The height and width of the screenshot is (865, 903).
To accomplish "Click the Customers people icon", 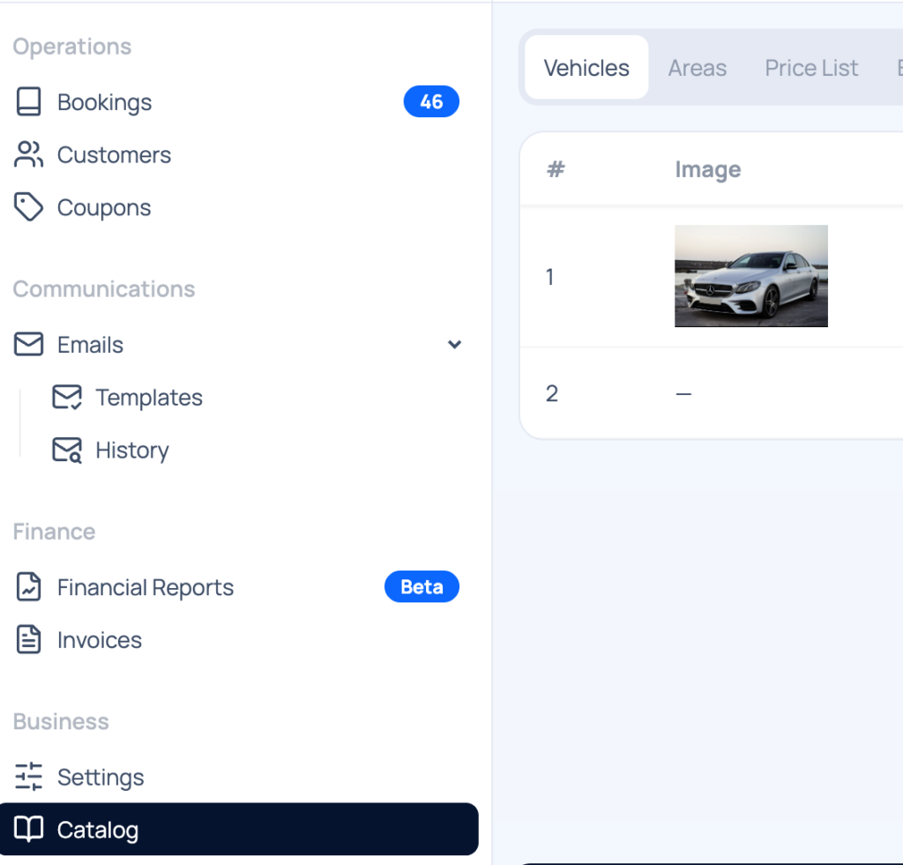I will click(x=28, y=155).
